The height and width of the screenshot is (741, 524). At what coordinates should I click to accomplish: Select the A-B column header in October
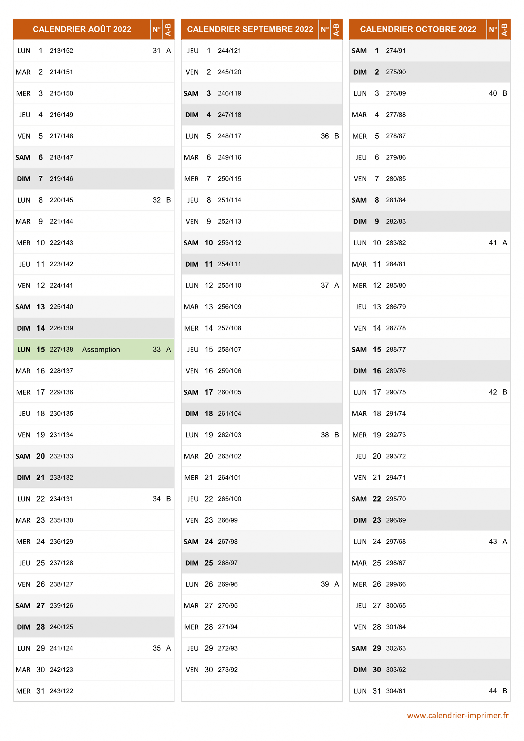coord(504,29)
